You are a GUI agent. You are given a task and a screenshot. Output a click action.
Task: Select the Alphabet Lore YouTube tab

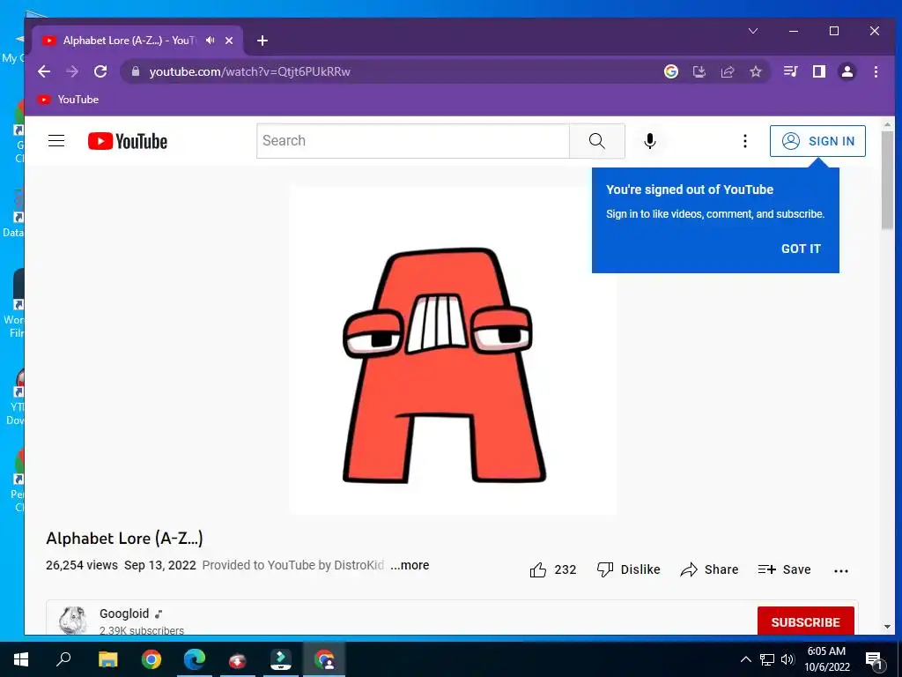(x=128, y=41)
